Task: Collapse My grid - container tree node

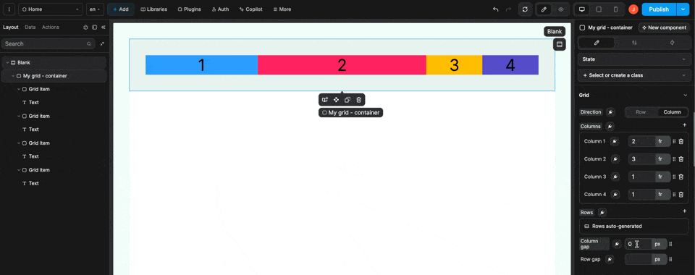Action: pos(13,76)
